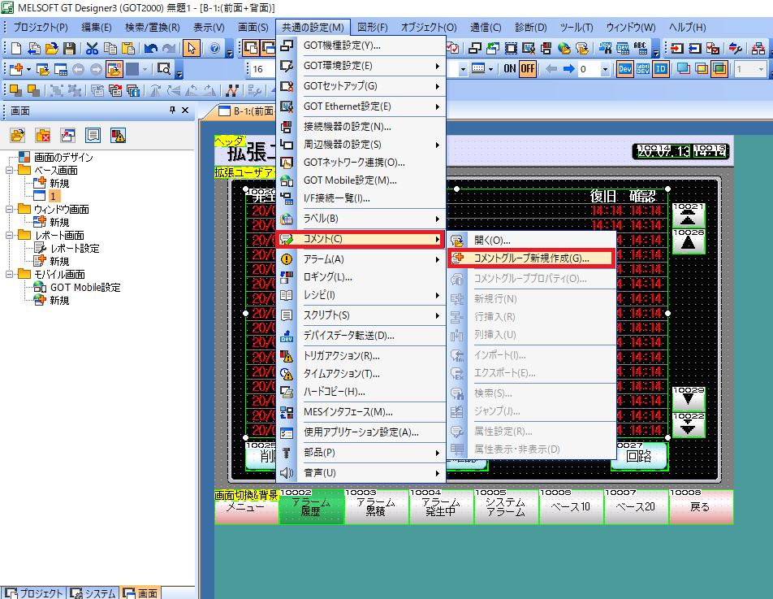Choose 接続機器の設定(N)... menu item
The width and height of the screenshot is (773, 599).
(361, 127)
